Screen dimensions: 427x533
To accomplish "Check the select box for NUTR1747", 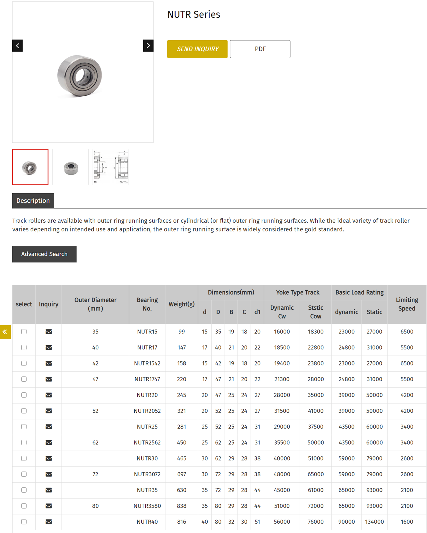I will click(24, 379).
